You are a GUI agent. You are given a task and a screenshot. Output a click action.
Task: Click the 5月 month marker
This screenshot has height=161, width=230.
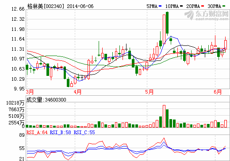coord(149,92)
